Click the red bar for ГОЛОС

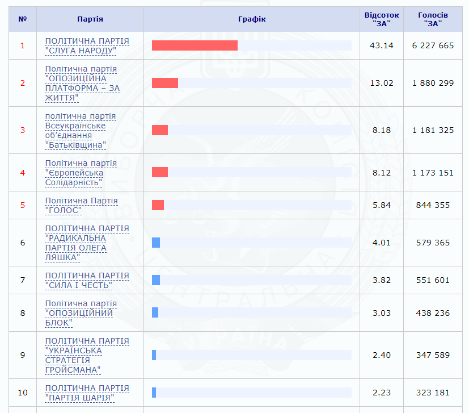click(x=158, y=205)
